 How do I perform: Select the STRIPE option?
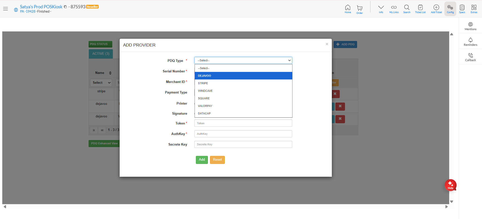[243, 83]
